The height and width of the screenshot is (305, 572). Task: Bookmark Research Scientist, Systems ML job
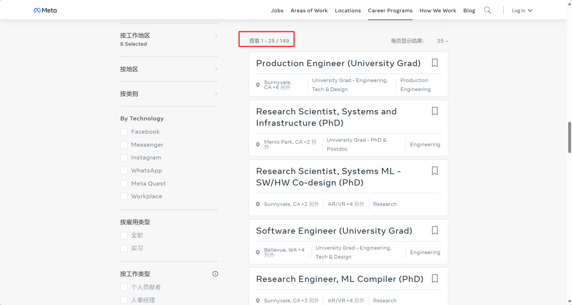click(x=434, y=171)
